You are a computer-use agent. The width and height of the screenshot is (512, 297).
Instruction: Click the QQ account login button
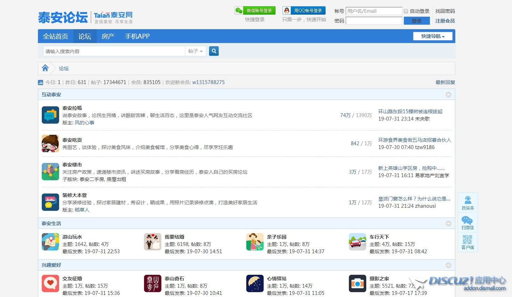[304, 11]
